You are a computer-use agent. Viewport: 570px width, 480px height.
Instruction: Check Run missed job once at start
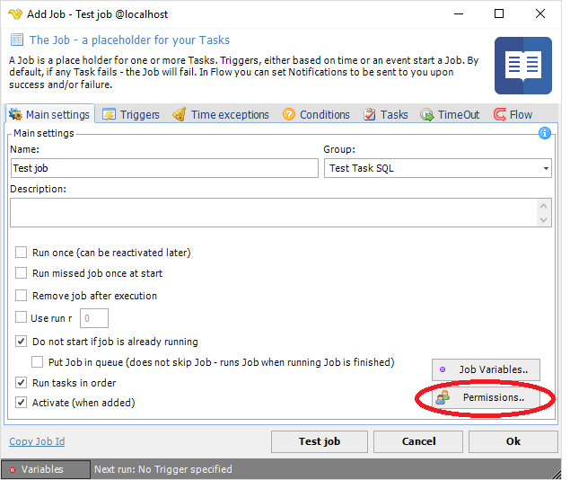(22, 273)
